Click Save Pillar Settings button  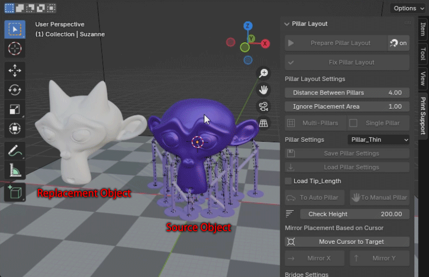[x=347, y=153]
